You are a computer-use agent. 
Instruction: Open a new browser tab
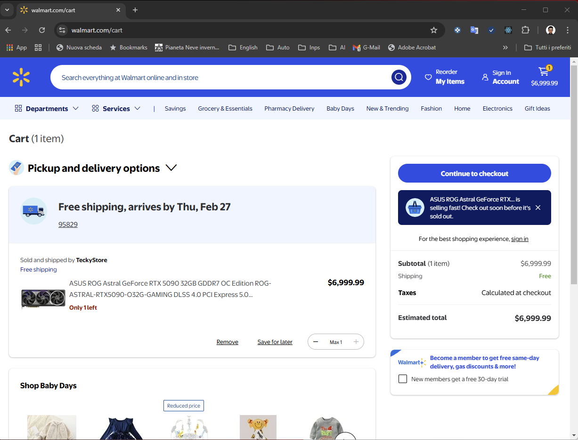[x=135, y=10]
